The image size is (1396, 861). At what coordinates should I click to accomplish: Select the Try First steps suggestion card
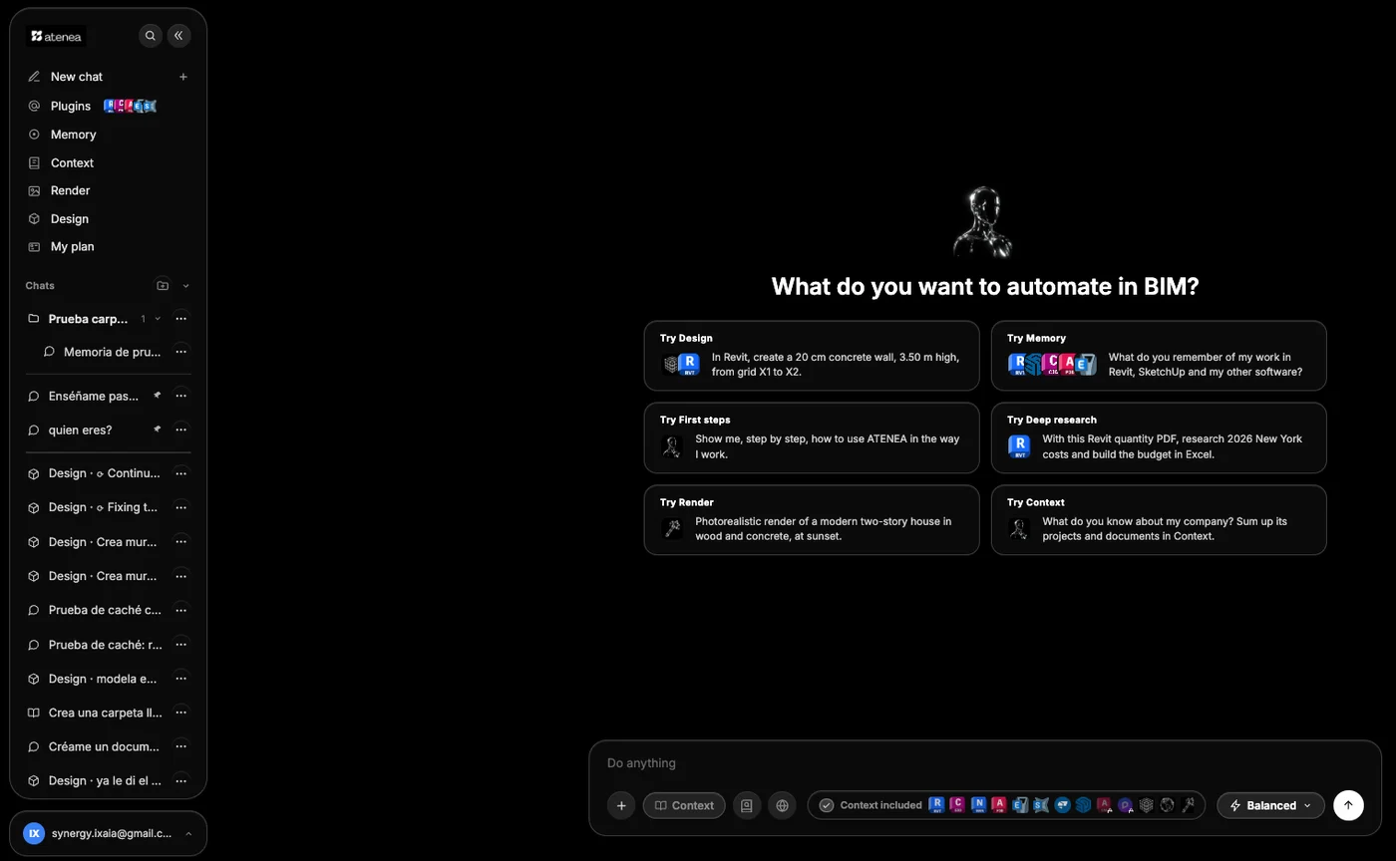pos(812,437)
